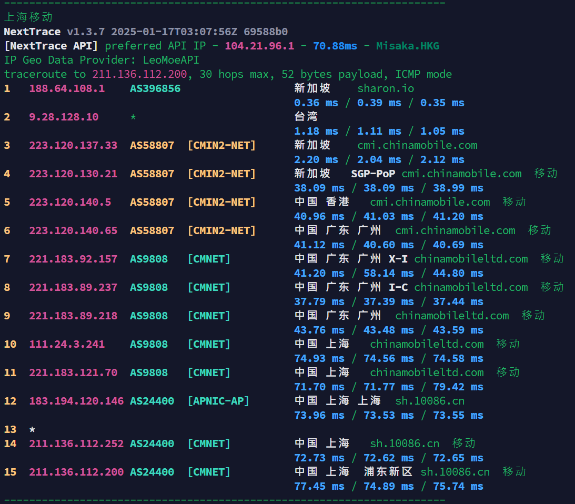Click the hop 13 asterisk timeout
Viewport: 575px width, 504px height.
pyautogui.click(x=32, y=429)
